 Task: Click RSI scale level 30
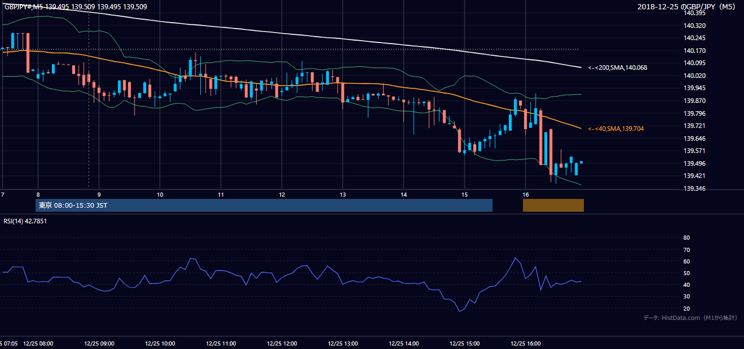pyautogui.click(x=686, y=297)
